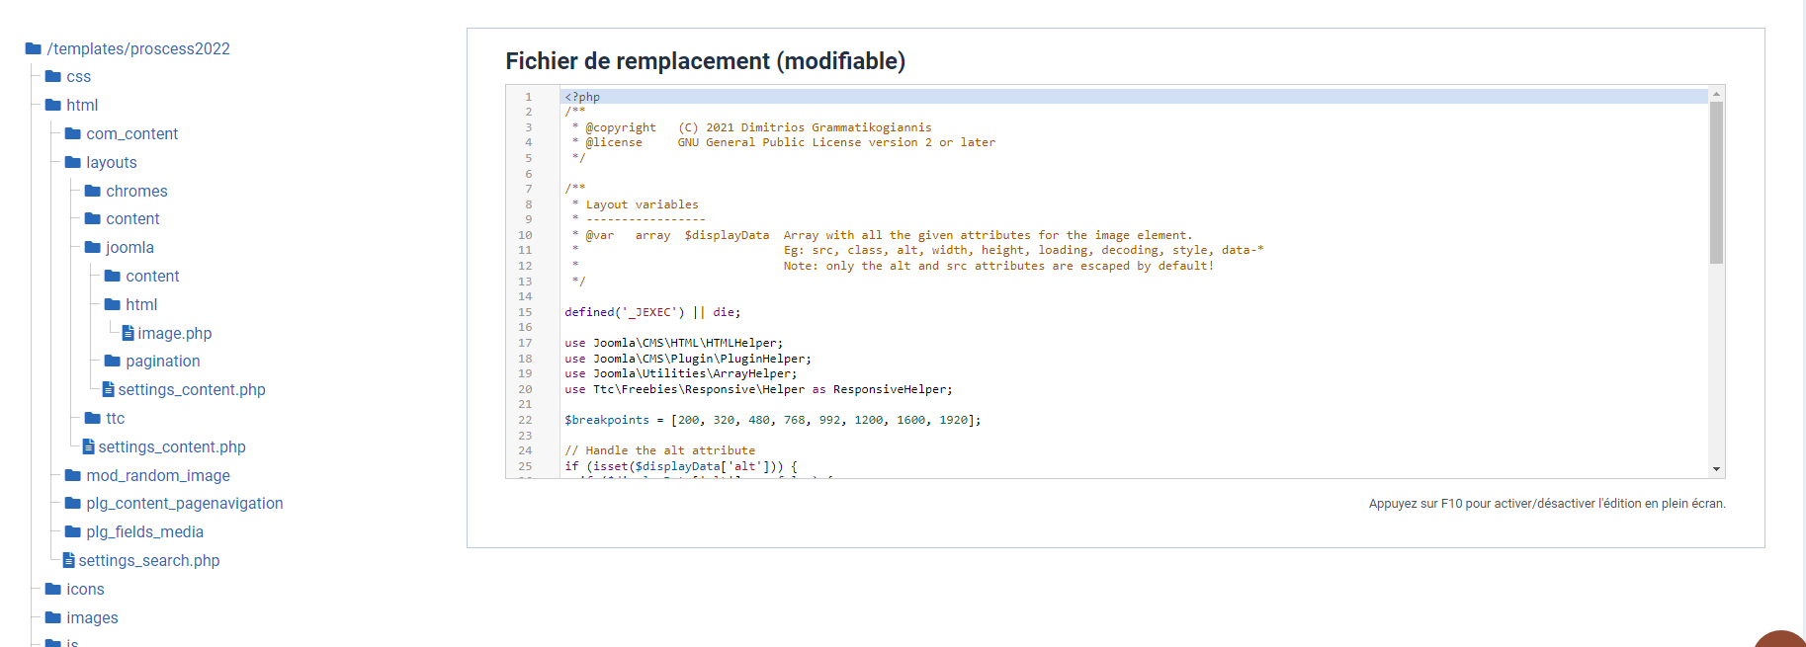This screenshot has height=647, width=1806.
Task: Collapse the layouts folder
Action: [x=112, y=162]
